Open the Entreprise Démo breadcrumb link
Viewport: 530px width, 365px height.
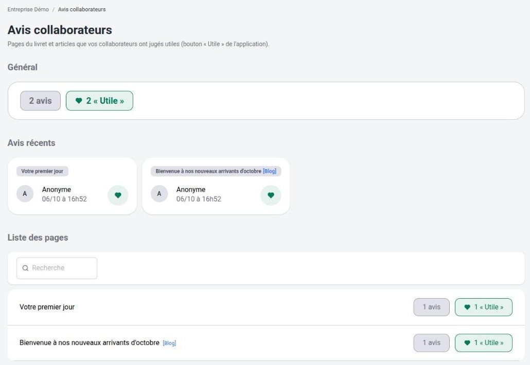click(28, 9)
